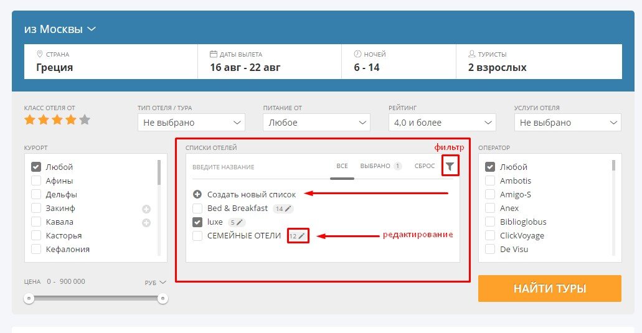Open the СТРАНА Греция selector

tap(111, 62)
